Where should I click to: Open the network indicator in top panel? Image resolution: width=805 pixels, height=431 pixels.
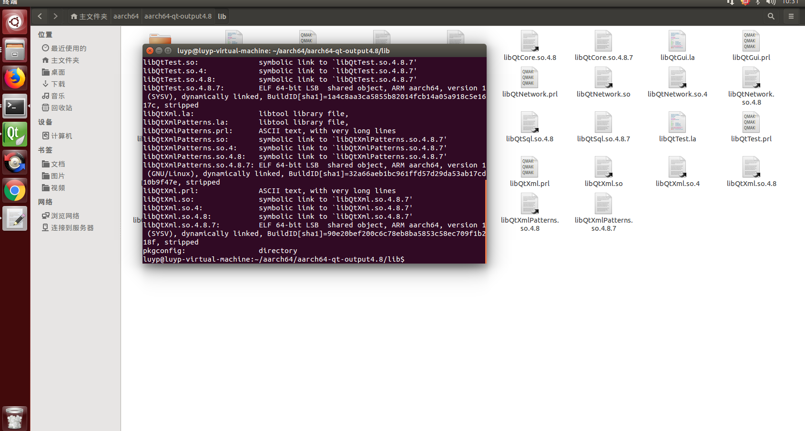tap(730, 2)
